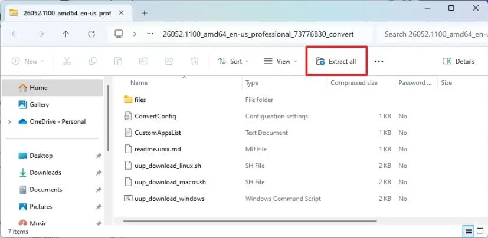This screenshot has width=488, height=238.
Task: Open the See more three-dots menu in toolbar
Action: (379, 61)
